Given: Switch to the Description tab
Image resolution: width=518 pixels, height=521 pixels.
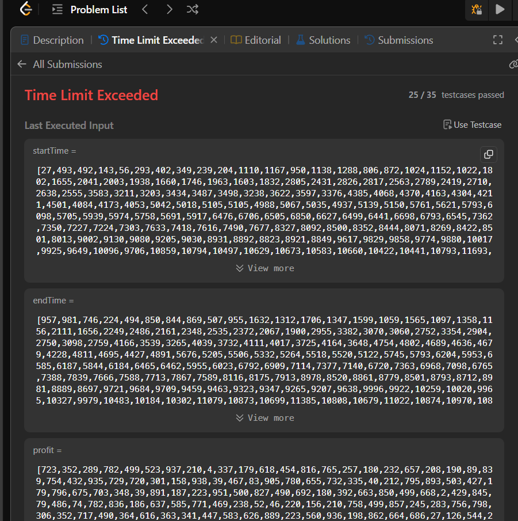Looking at the screenshot, I should click(x=52, y=40).
